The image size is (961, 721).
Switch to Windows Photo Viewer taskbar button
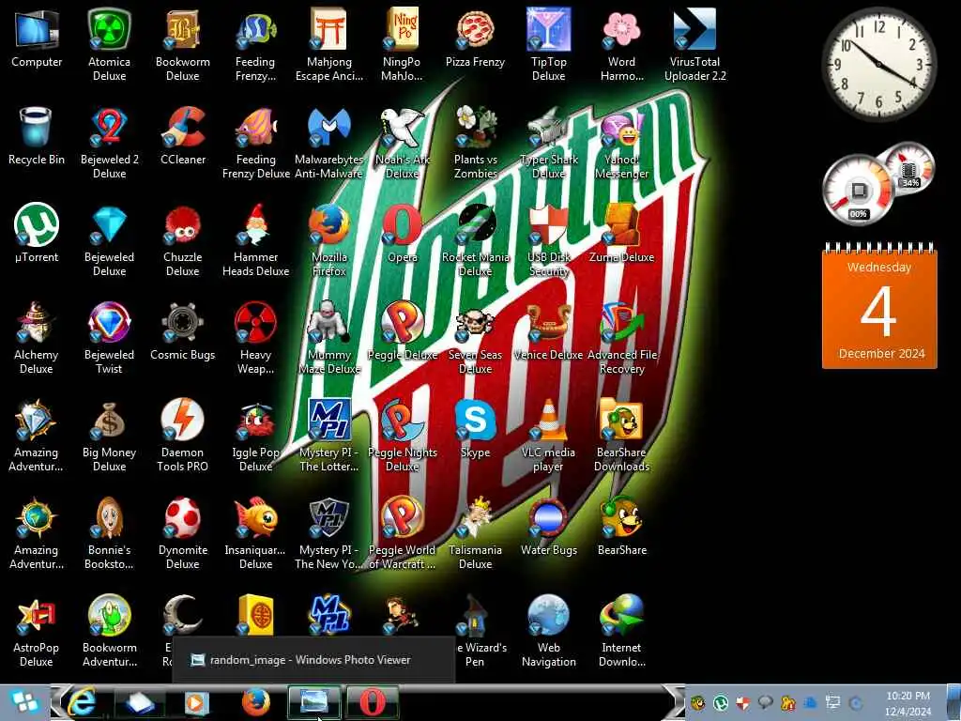pos(314,702)
